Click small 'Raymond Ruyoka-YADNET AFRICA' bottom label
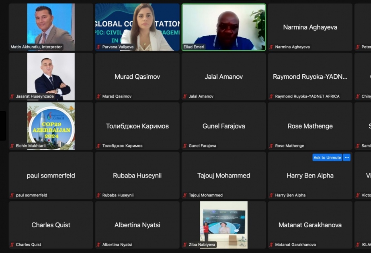 (x=307, y=96)
